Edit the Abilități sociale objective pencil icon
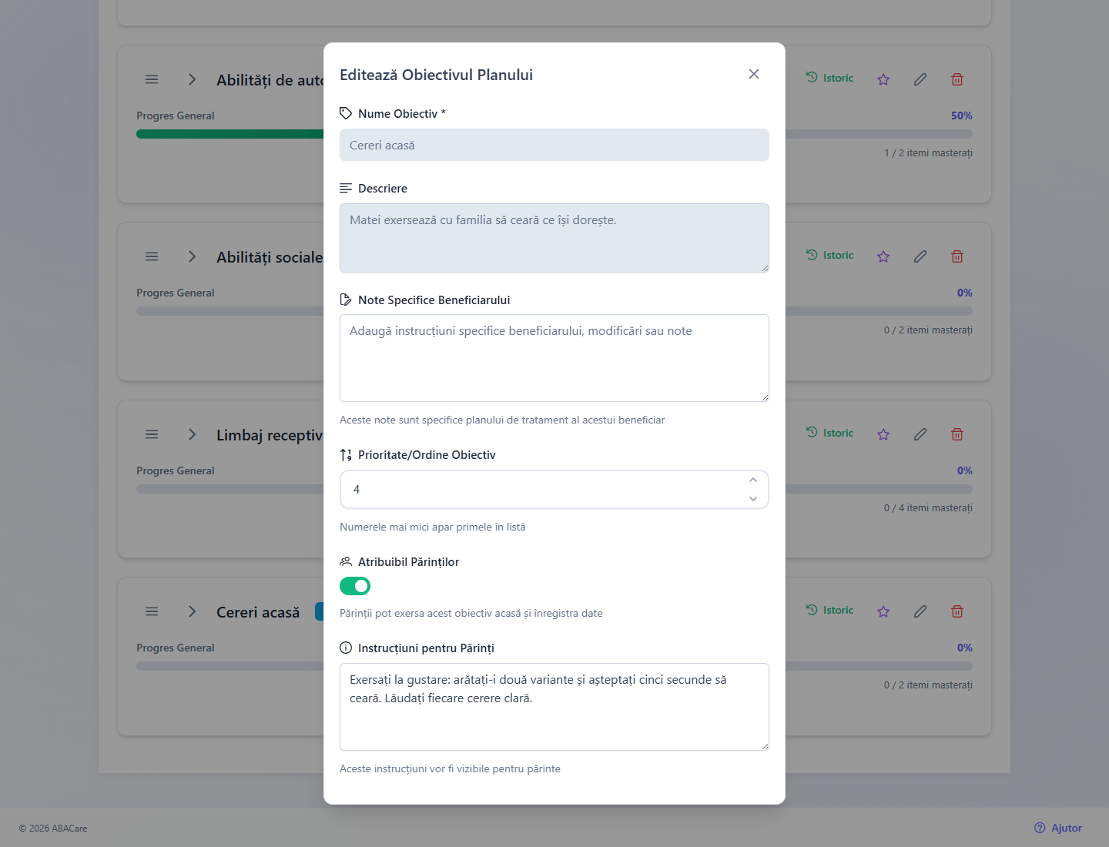Viewport: 1109px width, 847px height. (920, 256)
